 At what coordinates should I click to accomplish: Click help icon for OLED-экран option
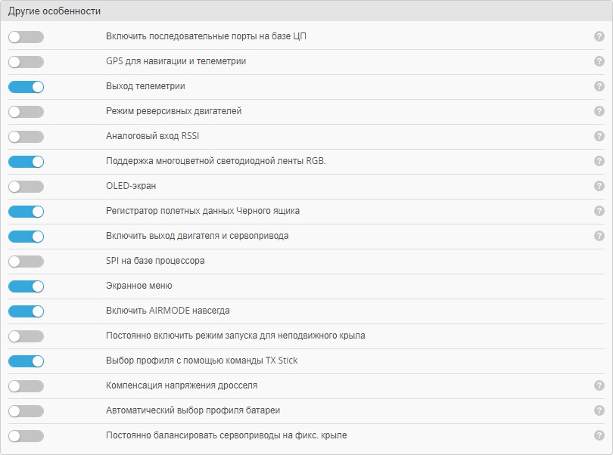click(x=599, y=186)
